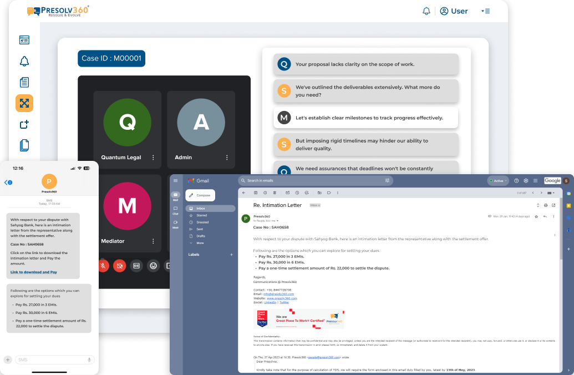The image size is (574, 375).
Task: Focus the SMS message input field
Action: (54, 359)
